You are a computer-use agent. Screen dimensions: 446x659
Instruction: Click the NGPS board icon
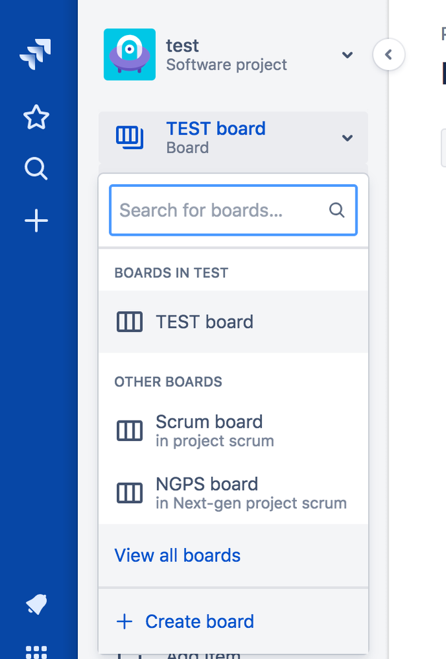pos(129,492)
